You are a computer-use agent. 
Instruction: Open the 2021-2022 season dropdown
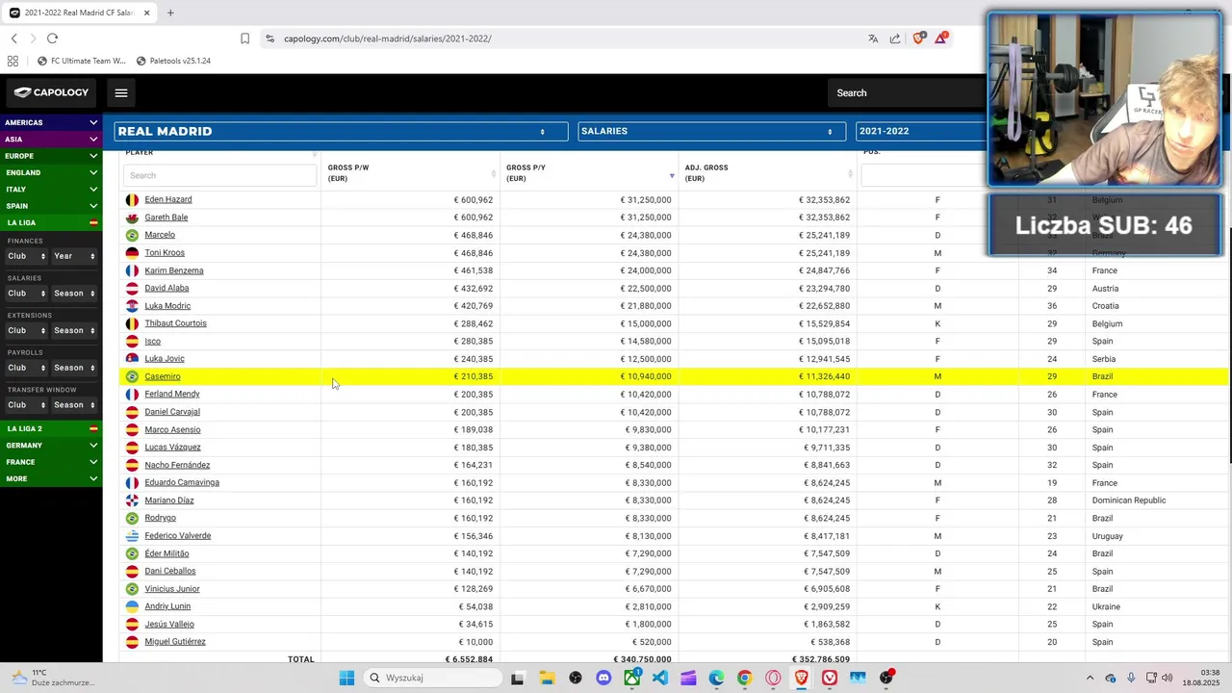point(921,131)
